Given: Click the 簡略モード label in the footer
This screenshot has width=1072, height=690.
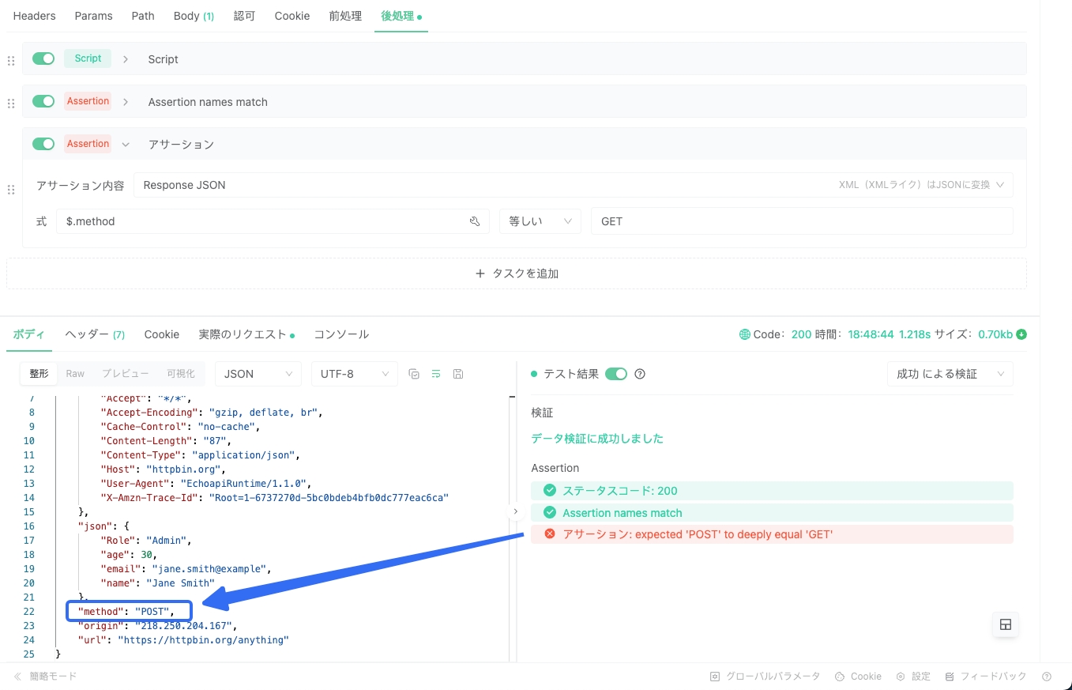Looking at the screenshot, I should click(x=54, y=677).
